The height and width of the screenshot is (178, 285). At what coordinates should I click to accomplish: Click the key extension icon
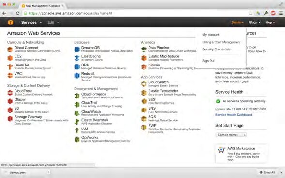coord(266,13)
